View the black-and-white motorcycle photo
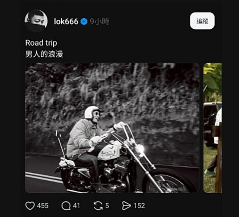The height and width of the screenshot is (217, 239). tap(112, 128)
